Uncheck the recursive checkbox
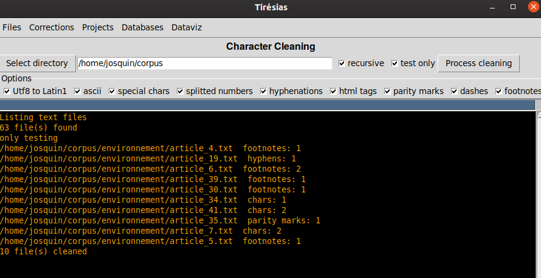541x278 pixels. [342, 63]
